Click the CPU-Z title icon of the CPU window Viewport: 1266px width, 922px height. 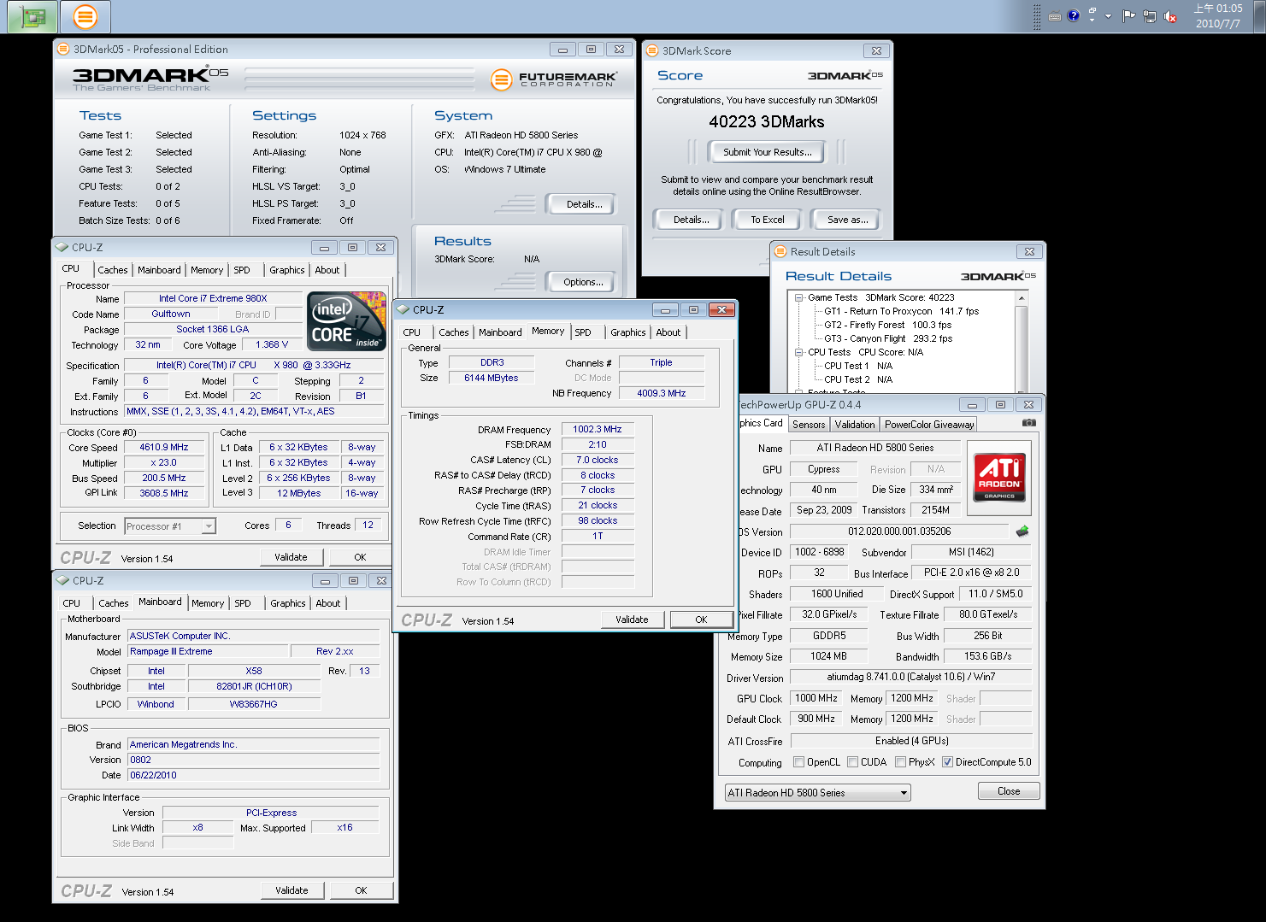(62, 247)
